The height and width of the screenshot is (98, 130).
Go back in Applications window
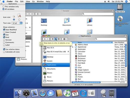coord(45,39)
